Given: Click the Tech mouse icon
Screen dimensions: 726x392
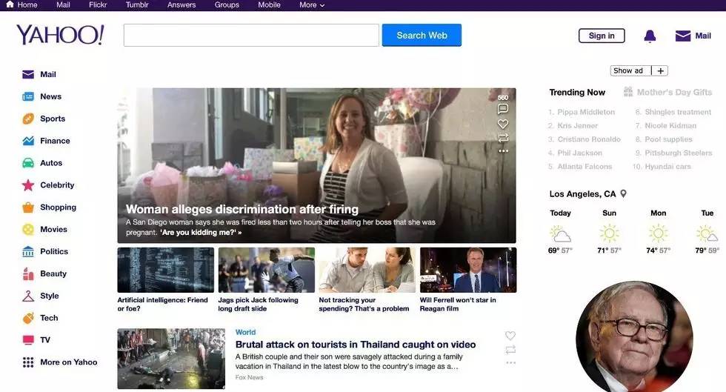Looking at the screenshot, I should pos(28,318).
